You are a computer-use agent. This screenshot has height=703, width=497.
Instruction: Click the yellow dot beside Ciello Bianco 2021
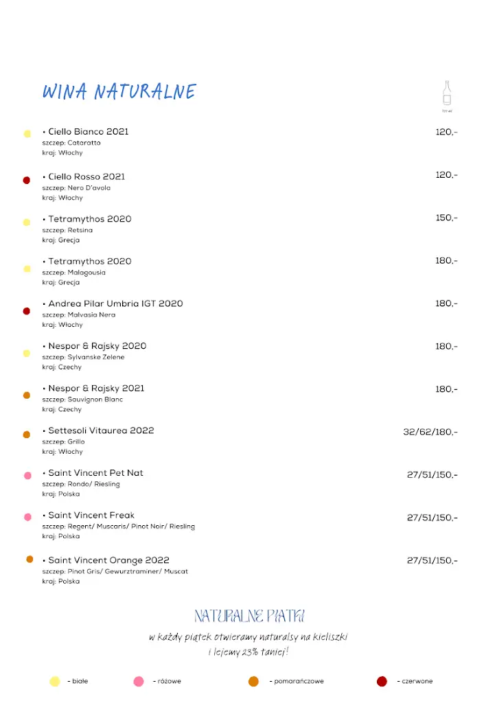[x=27, y=134]
